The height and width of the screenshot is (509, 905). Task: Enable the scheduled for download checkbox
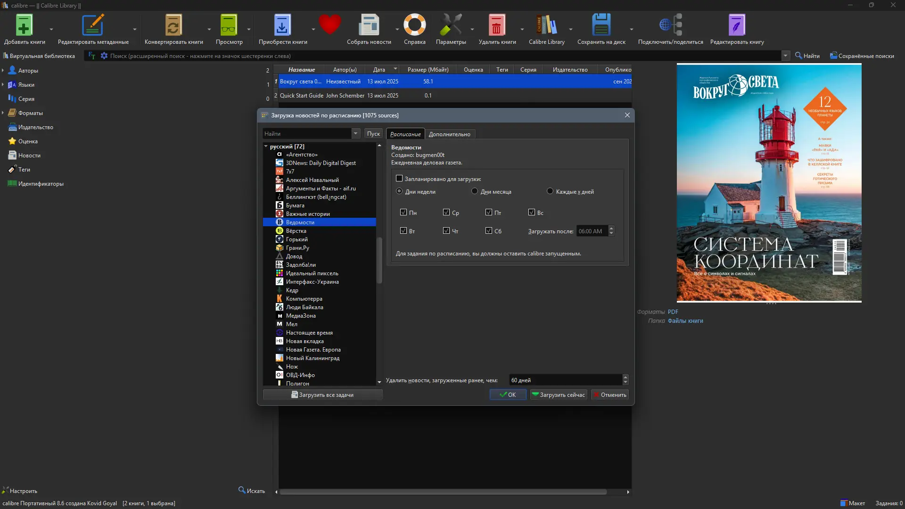pyautogui.click(x=399, y=179)
